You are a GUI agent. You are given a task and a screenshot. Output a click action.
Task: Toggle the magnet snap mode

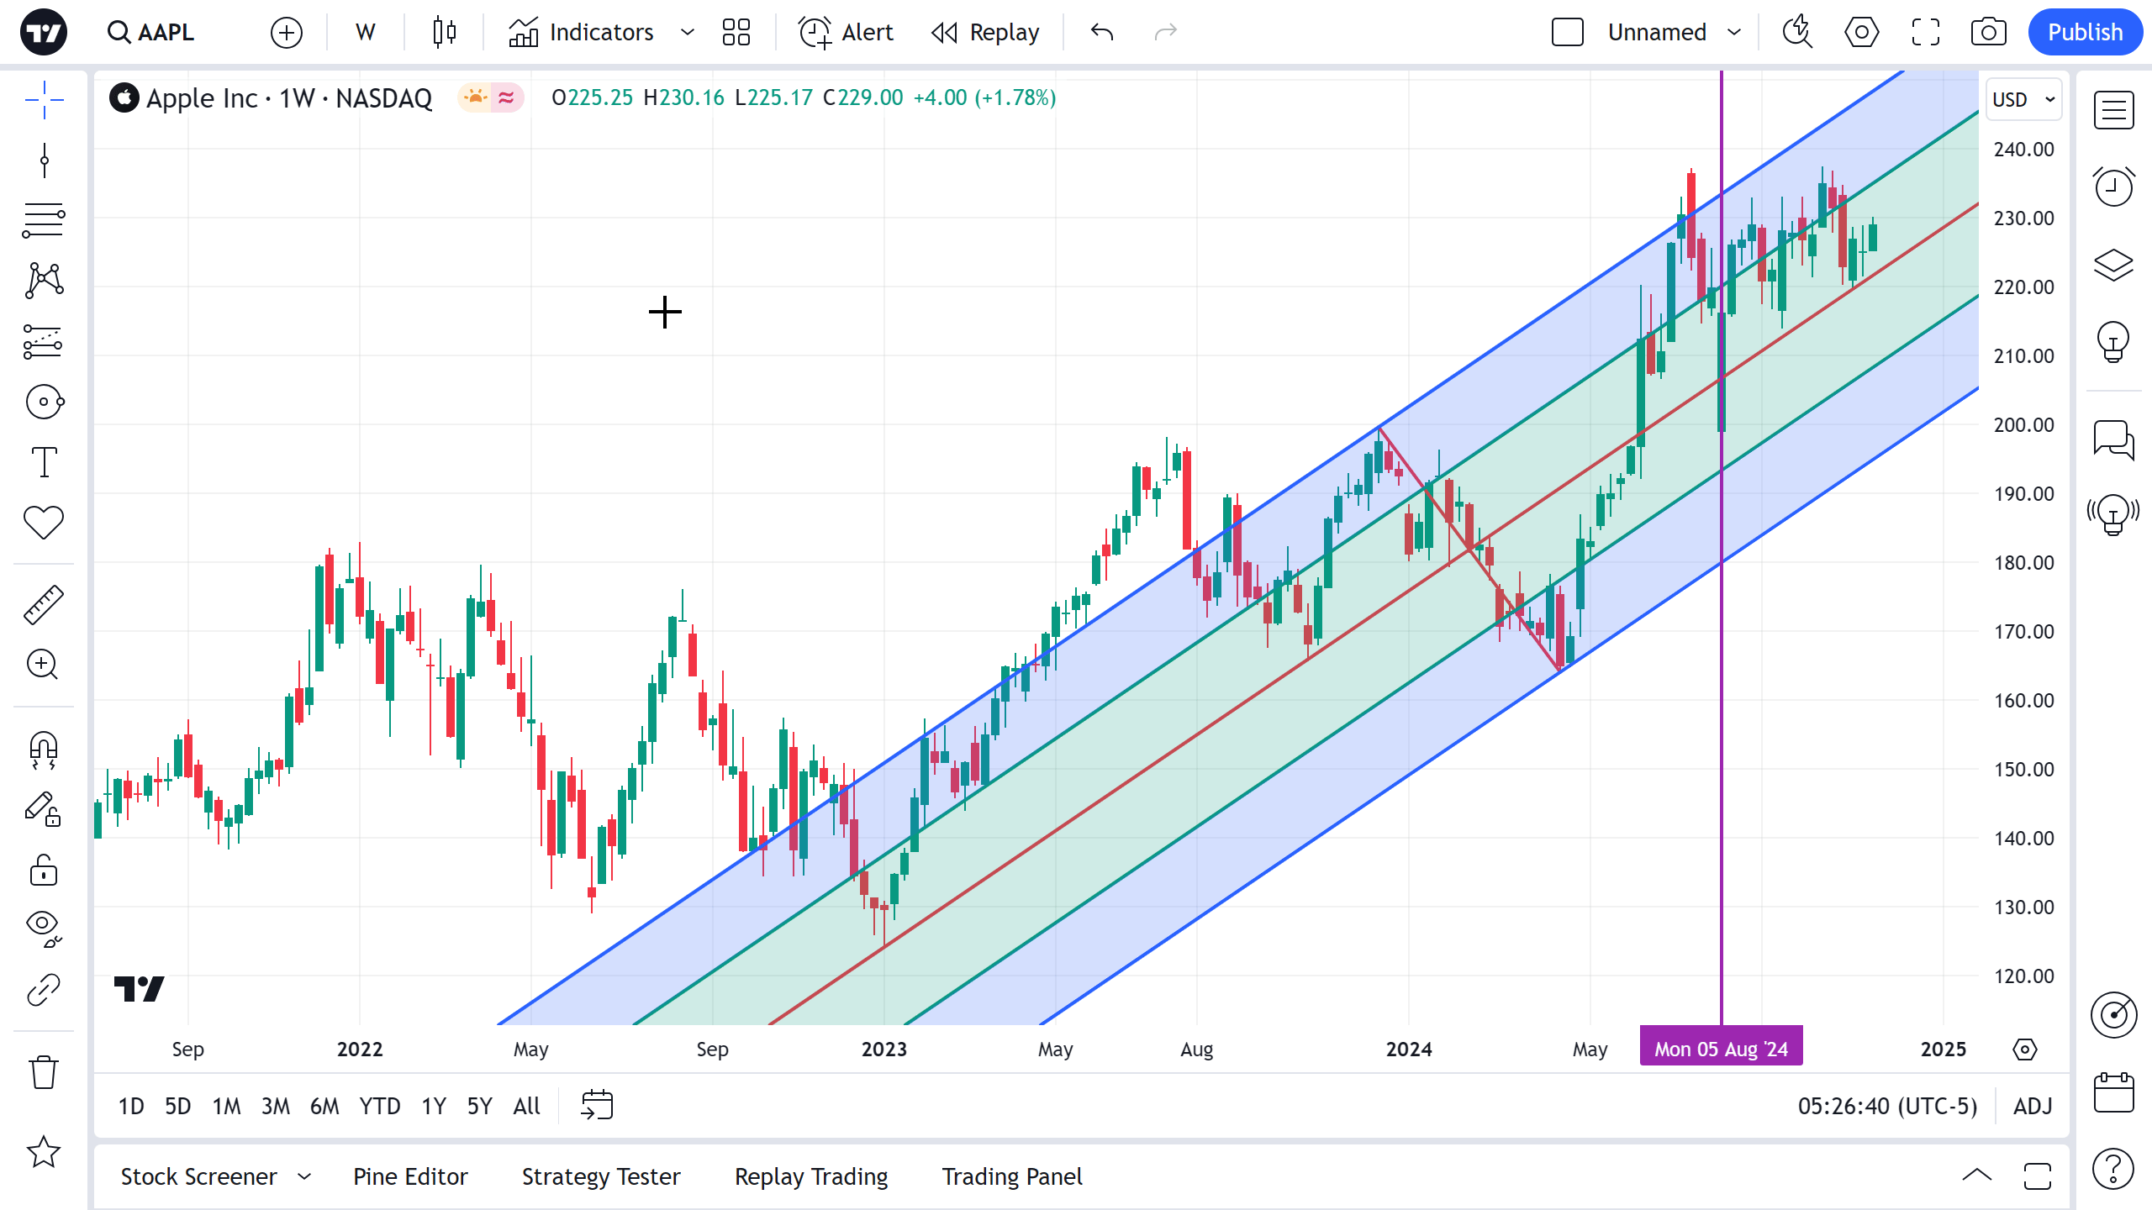point(44,750)
